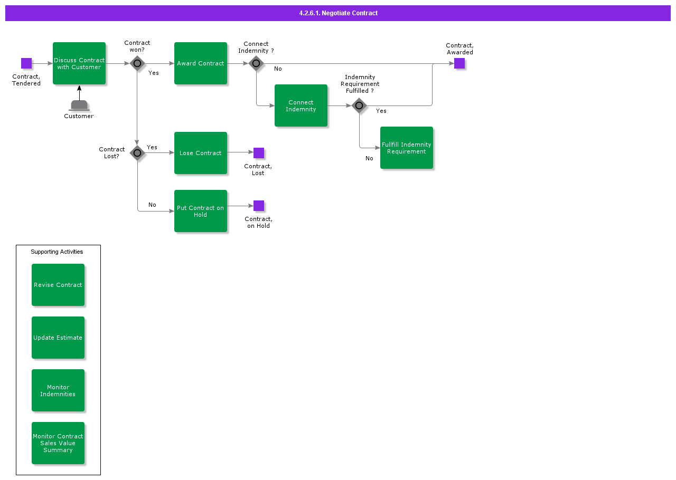Click the 'Contract won?' gateway diamond
The height and width of the screenshot is (480, 676).
tap(137, 63)
